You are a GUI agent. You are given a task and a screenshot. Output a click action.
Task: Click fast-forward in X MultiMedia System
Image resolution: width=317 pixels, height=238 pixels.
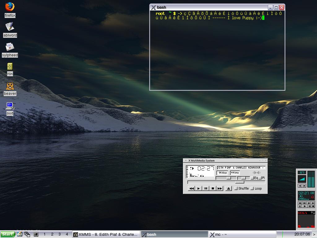click(x=220, y=188)
